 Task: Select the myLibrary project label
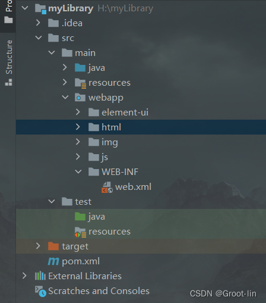point(71,8)
